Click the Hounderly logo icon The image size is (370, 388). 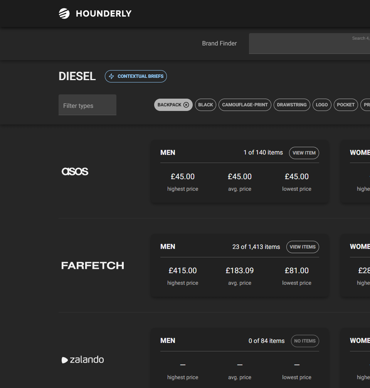pos(64,13)
